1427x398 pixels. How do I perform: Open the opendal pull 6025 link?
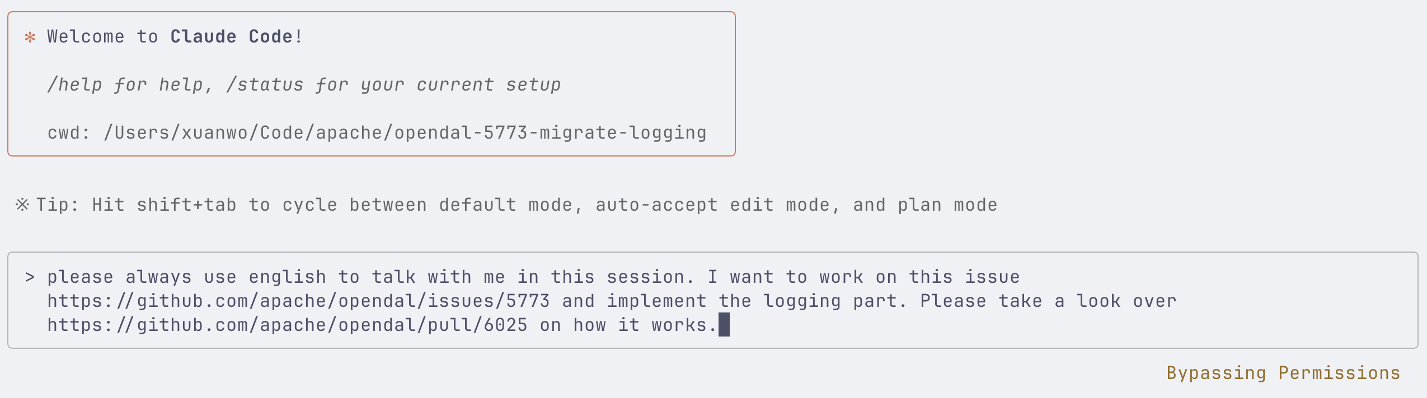(288, 325)
